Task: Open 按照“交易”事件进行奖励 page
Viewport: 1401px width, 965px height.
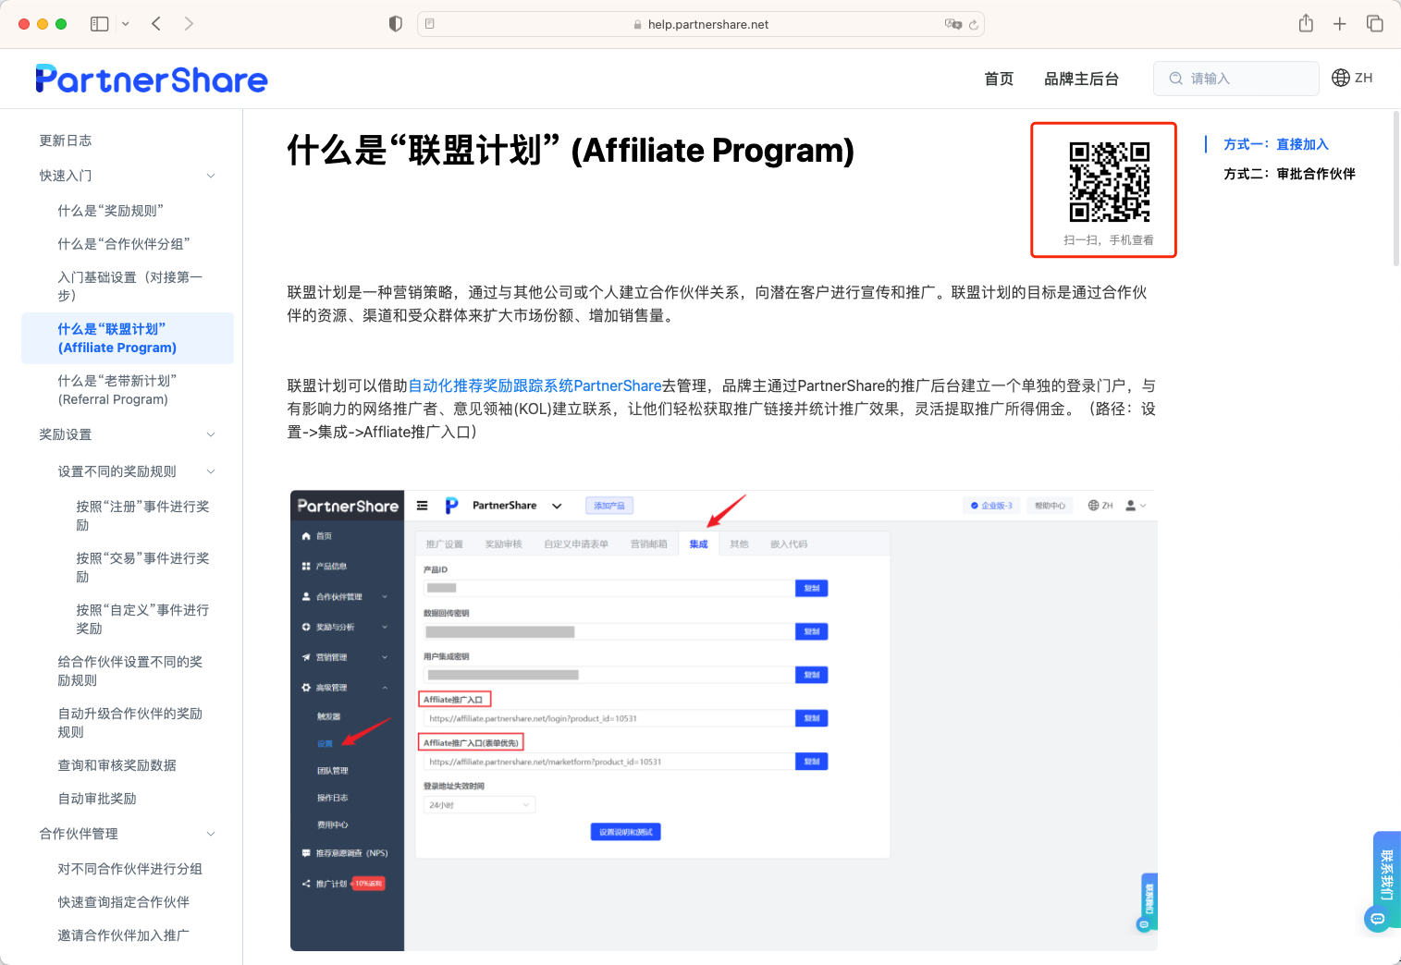Action: pos(143,568)
